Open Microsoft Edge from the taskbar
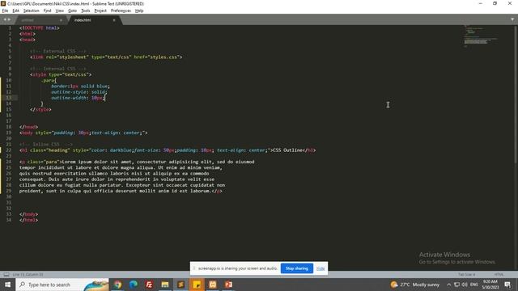 pyautogui.click(x=134, y=285)
